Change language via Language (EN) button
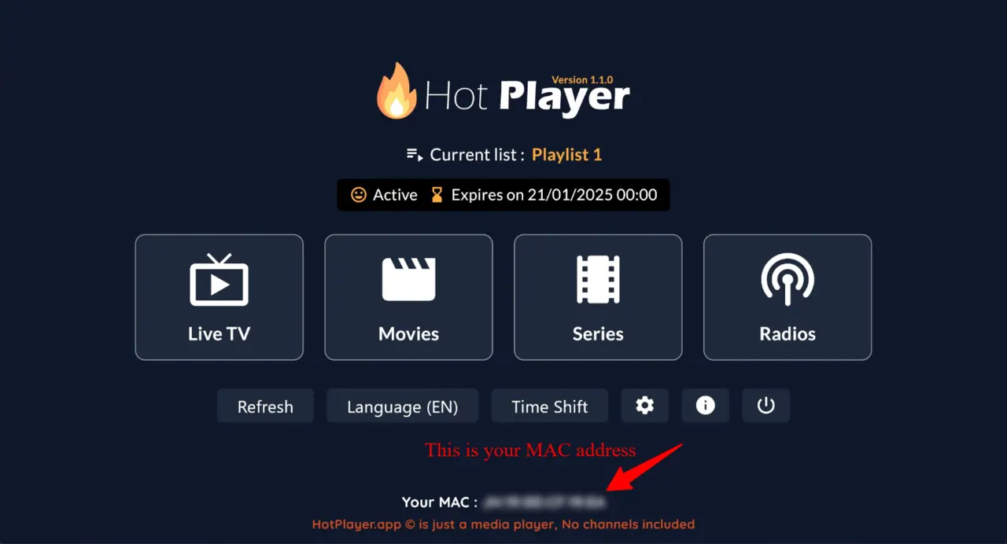Screen dimensions: 1007x544 402,406
